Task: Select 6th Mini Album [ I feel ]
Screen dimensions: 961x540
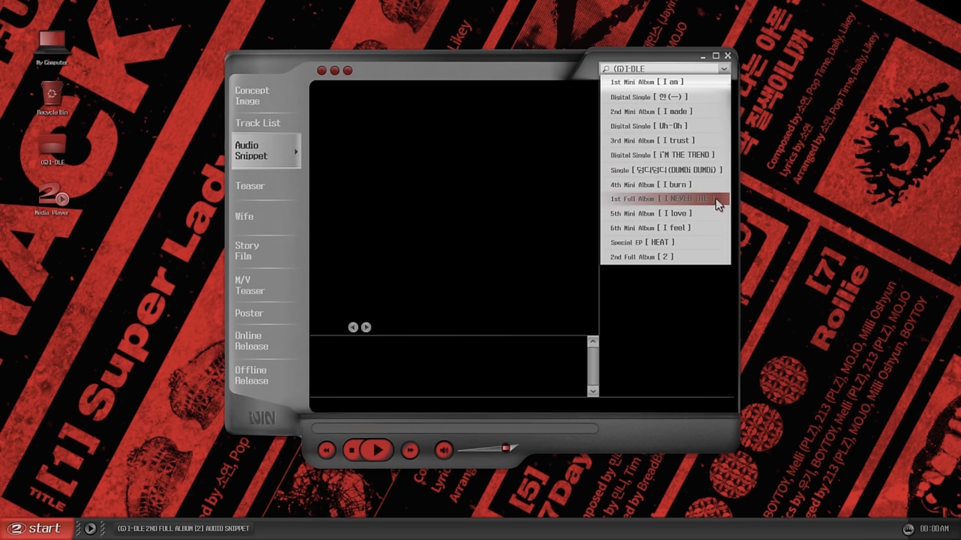Action: tap(665, 228)
